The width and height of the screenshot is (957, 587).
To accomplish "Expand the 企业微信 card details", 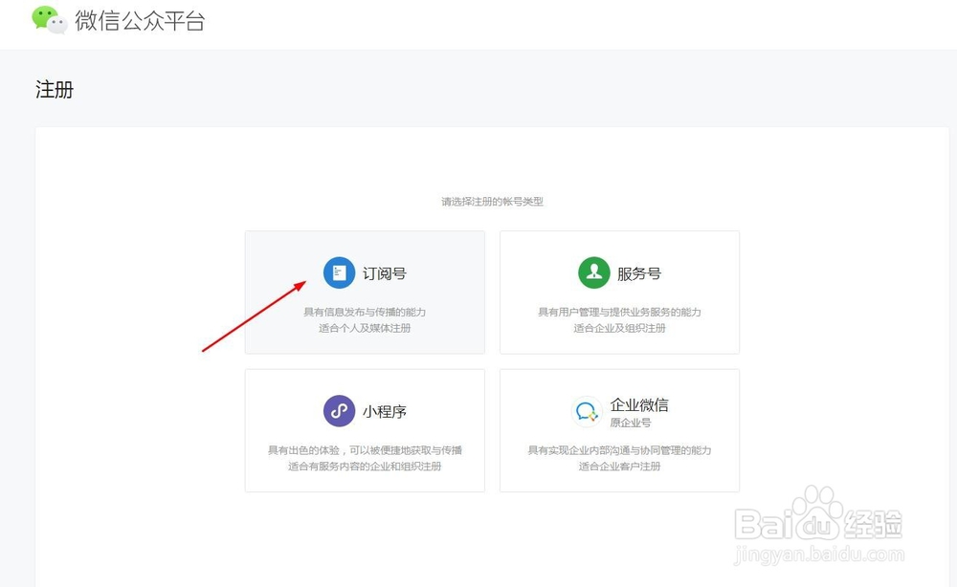I will point(619,430).
